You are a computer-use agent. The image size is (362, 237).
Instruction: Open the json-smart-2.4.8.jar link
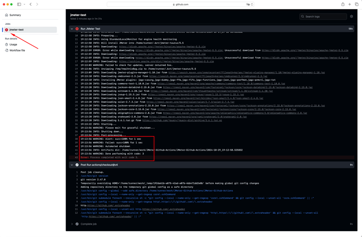(208, 98)
